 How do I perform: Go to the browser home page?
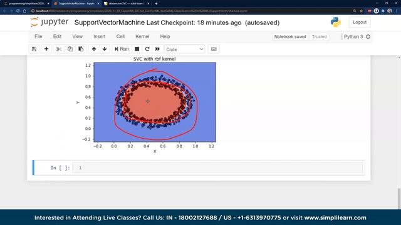click(25, 11)
